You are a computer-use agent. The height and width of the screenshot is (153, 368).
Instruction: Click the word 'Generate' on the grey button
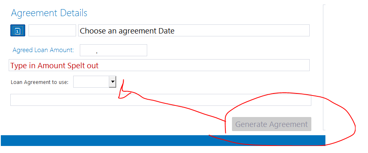pos(251,124)
